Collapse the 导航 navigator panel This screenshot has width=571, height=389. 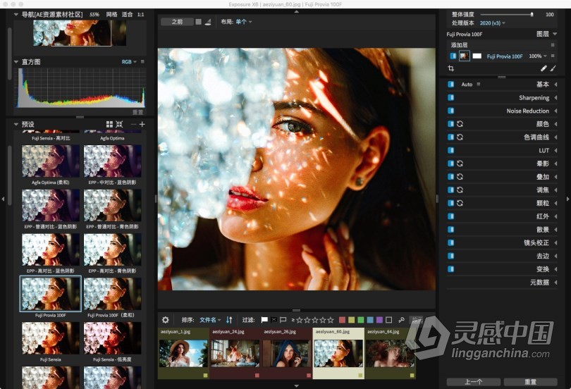[16, 15]
